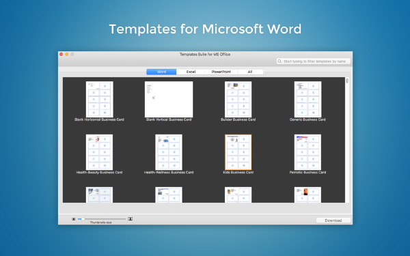
Task: Adjust the Thumbnails size slider
Action: click(x=102, y=219)
